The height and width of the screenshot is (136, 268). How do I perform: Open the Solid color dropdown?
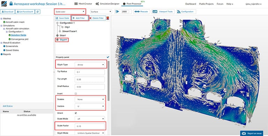[x=70, y=12]
